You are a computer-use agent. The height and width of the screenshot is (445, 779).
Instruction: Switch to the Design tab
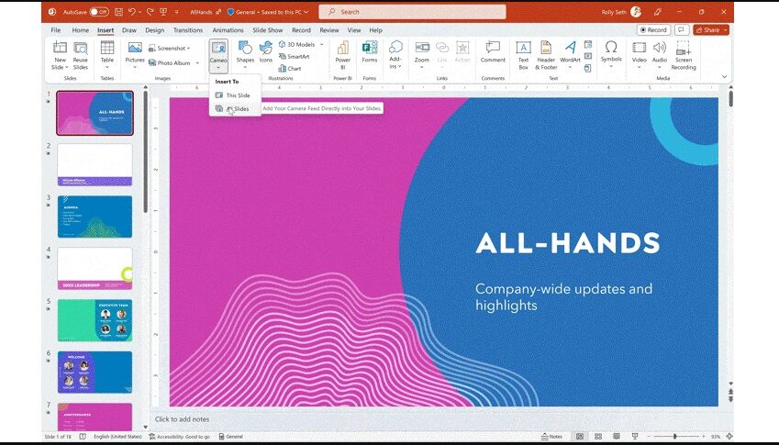[154, 30]
